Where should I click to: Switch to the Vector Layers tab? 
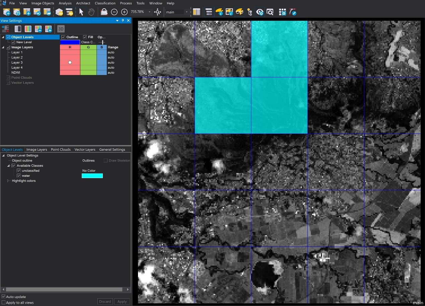pos(85,150)
